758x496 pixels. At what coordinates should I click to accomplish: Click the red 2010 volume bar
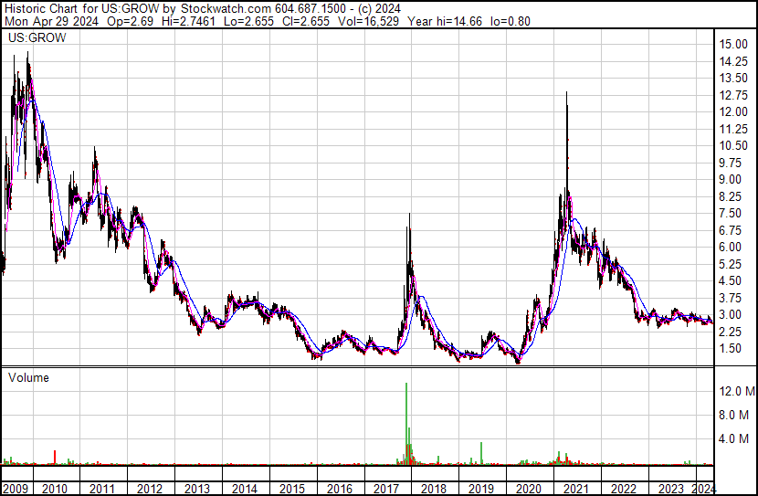tap(55, 458)
